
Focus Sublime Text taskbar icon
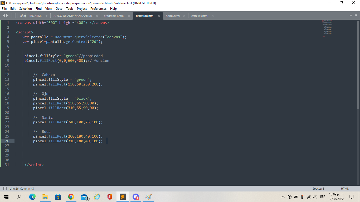point(123,197)
